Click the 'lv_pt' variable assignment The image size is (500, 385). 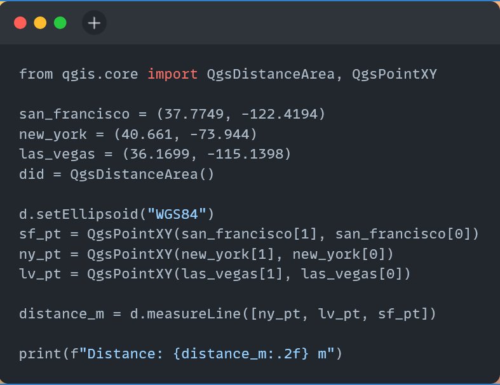(40, 274)
